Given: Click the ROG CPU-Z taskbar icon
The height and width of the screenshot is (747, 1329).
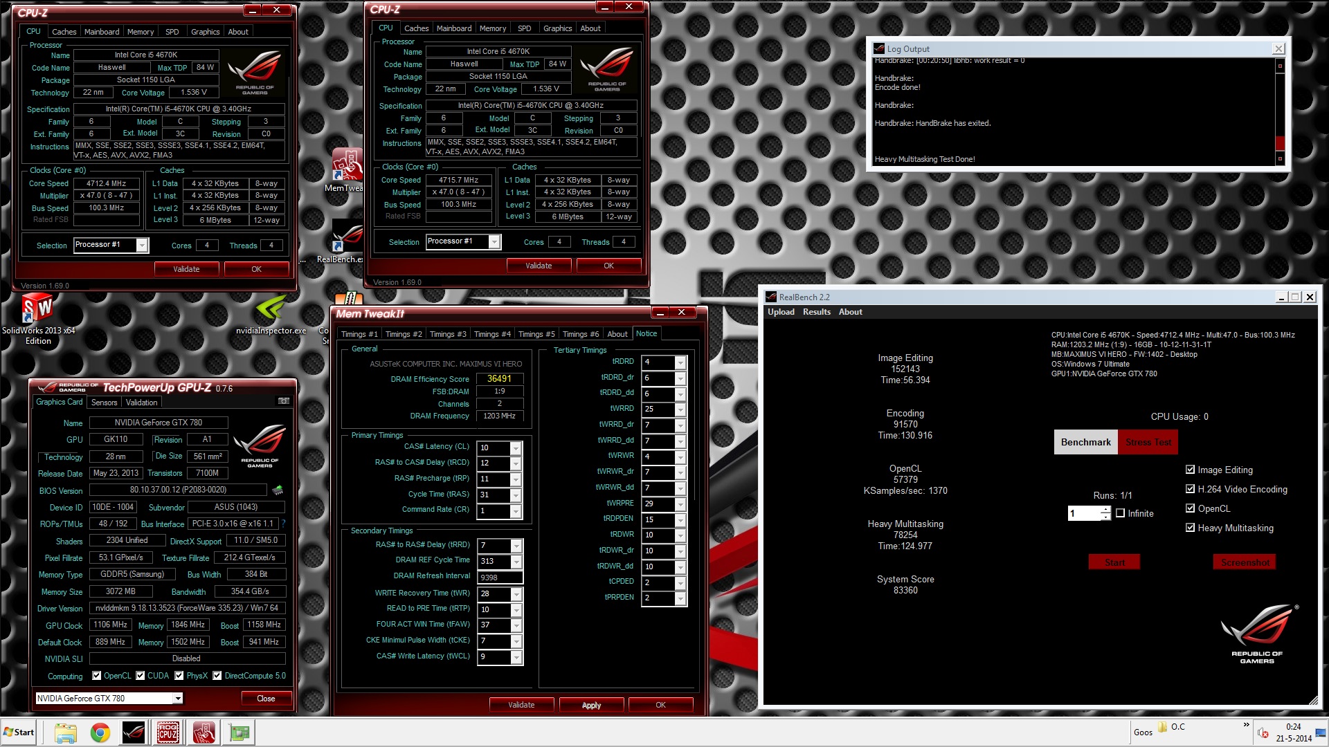Looking at the screenshot, I should tap(168, 732).
